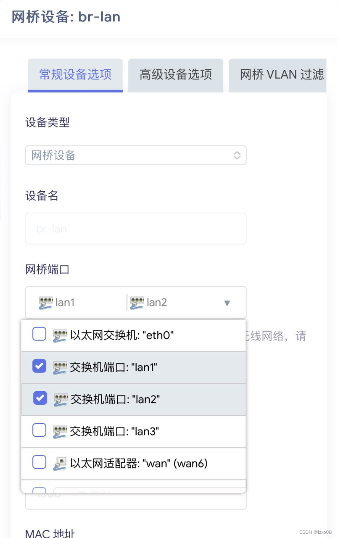Enable the eth0 checkbox

[40, 335]
